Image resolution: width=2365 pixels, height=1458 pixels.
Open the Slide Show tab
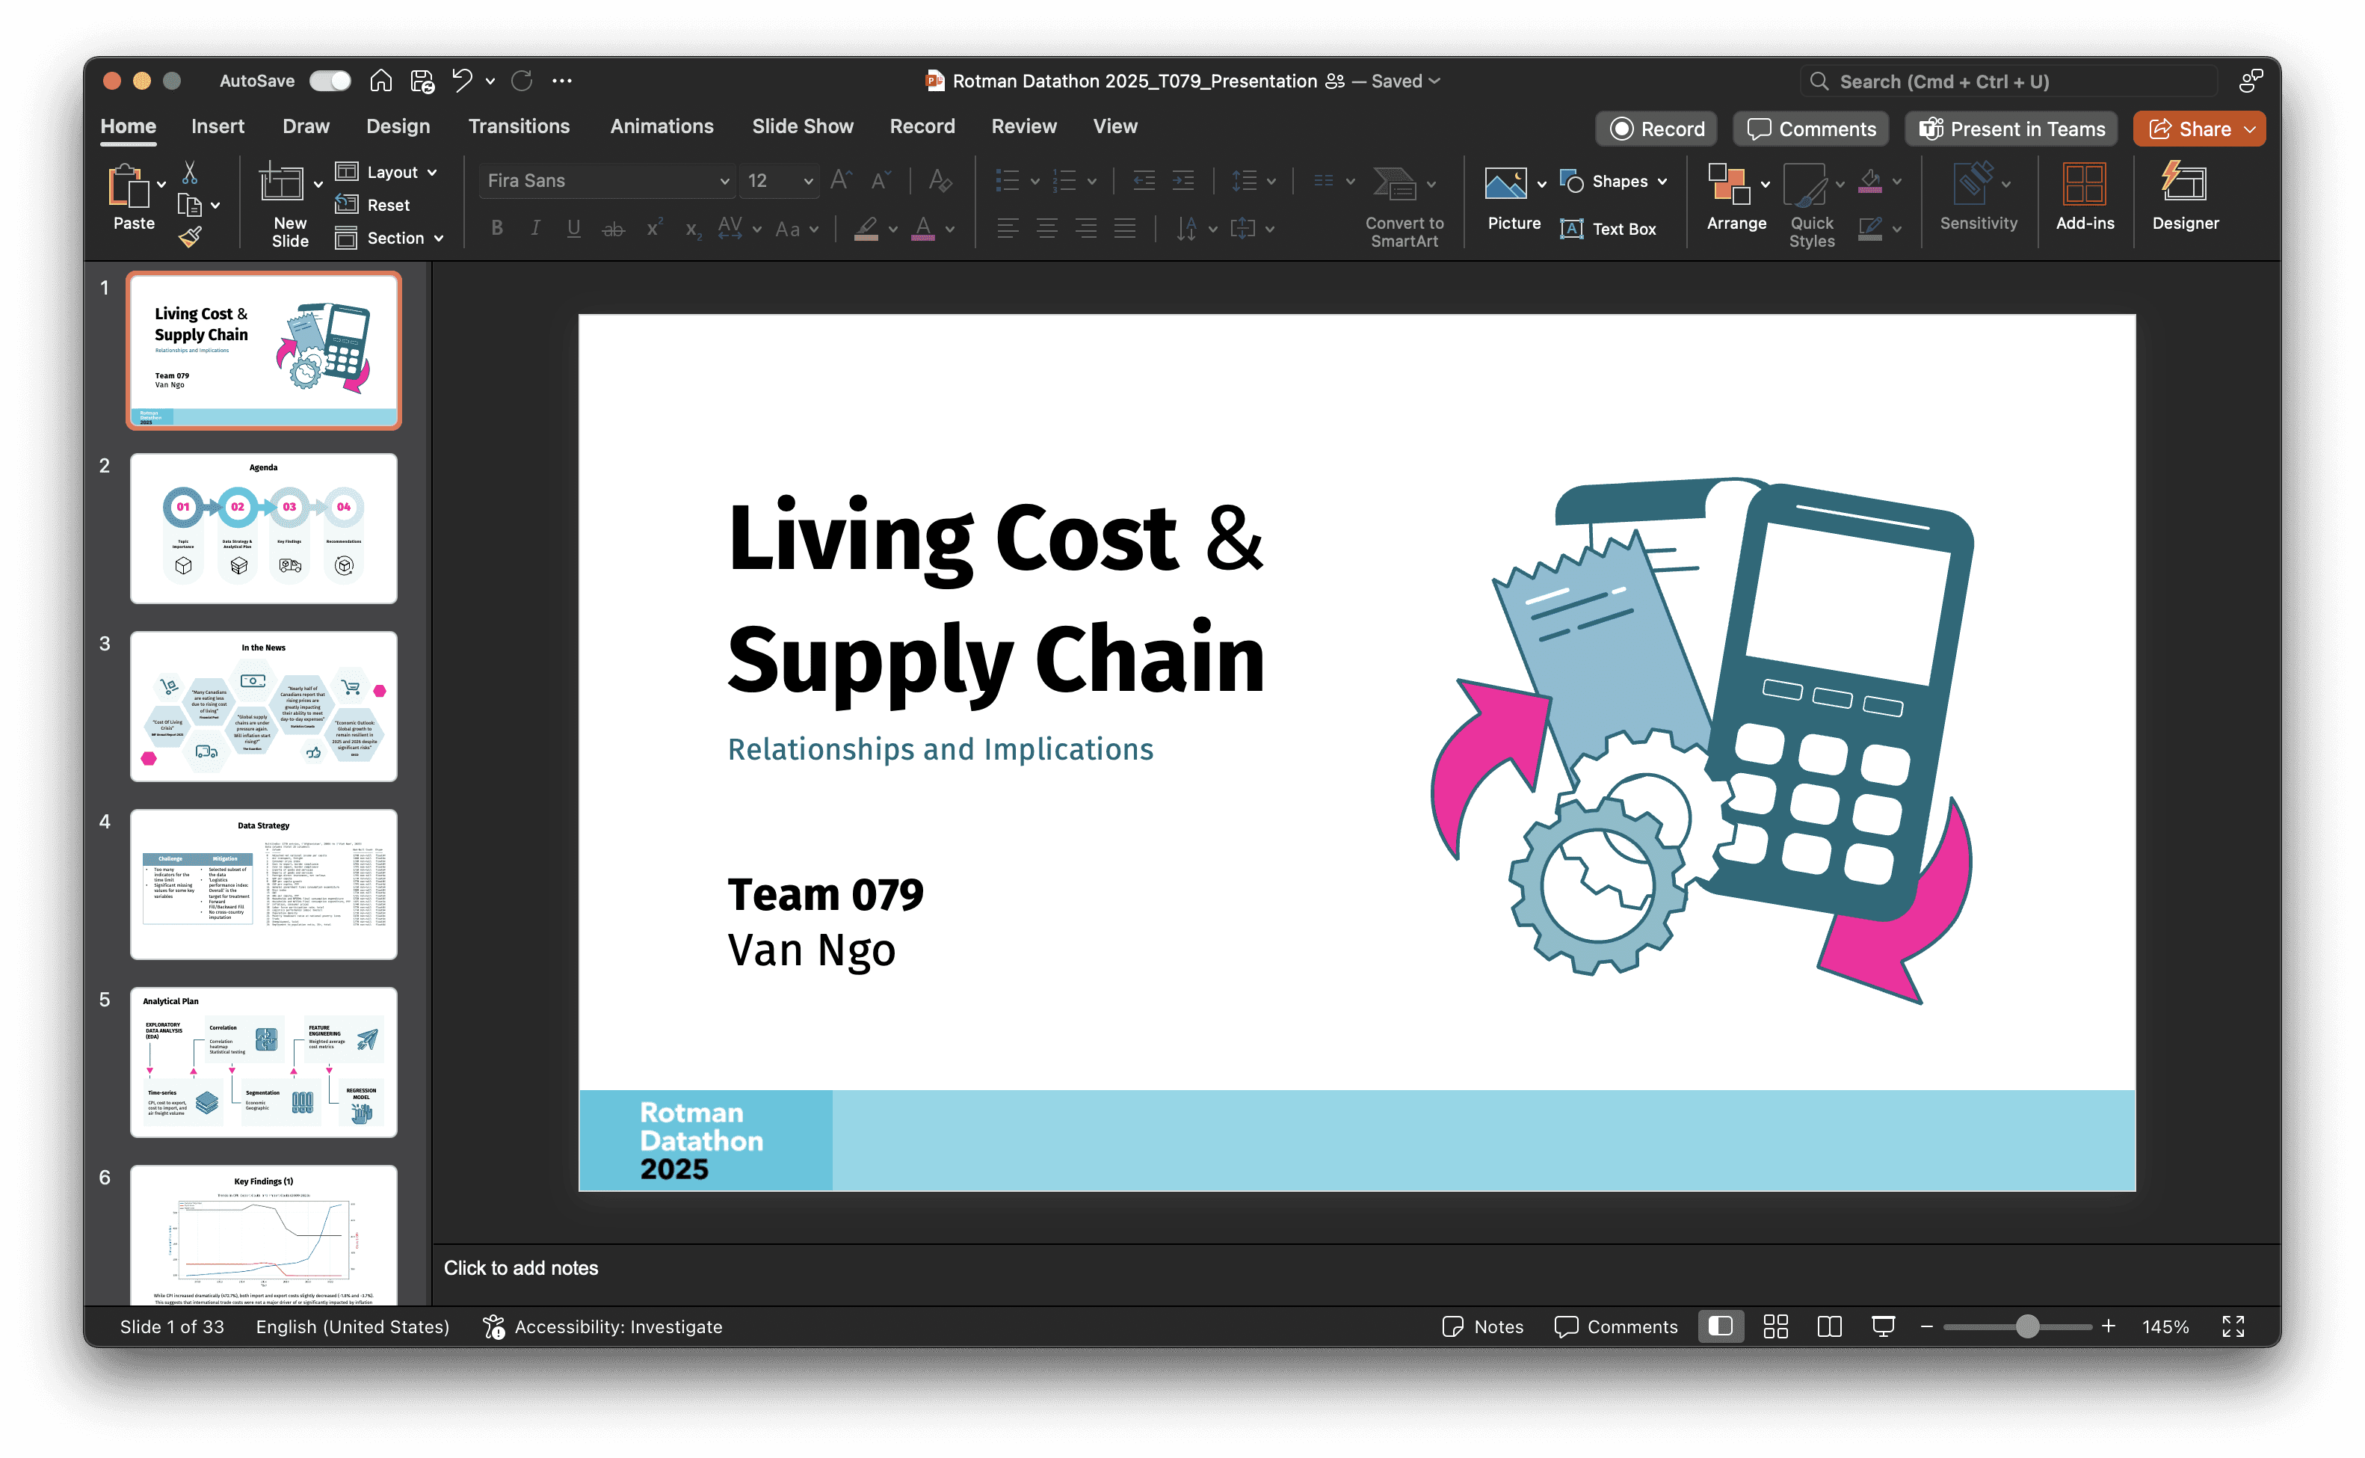click(x=802, y=126)
